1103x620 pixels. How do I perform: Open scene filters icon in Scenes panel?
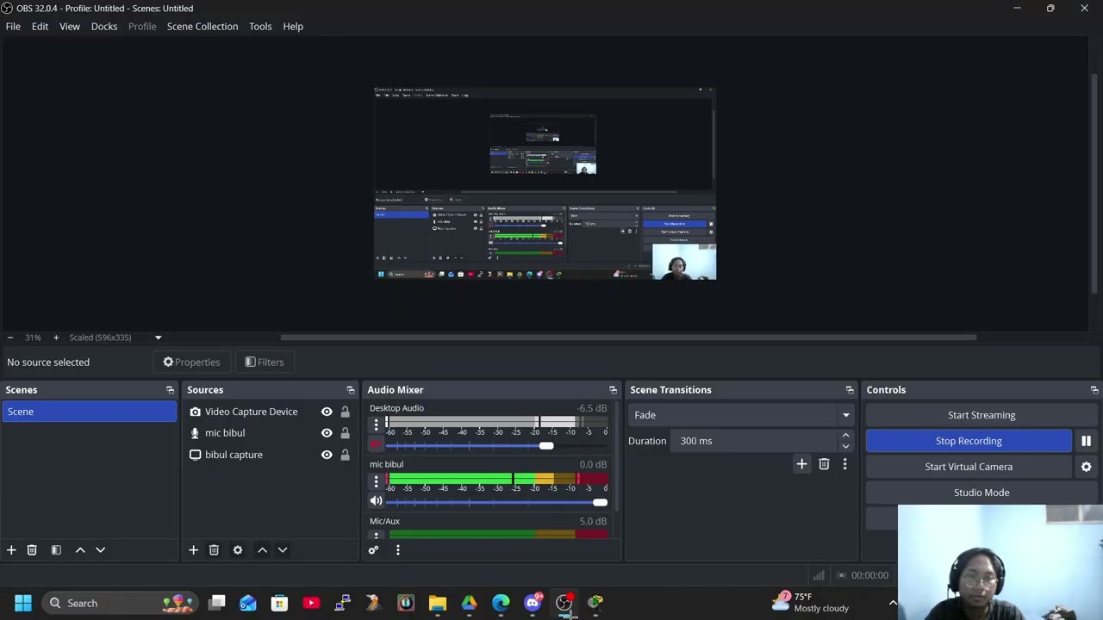click(x=56, y=549)
